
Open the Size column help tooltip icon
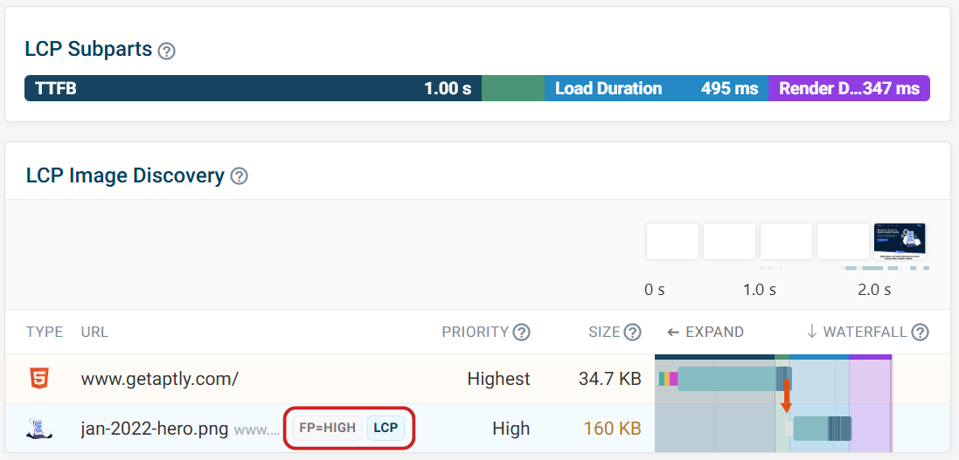tap(633, 332)
